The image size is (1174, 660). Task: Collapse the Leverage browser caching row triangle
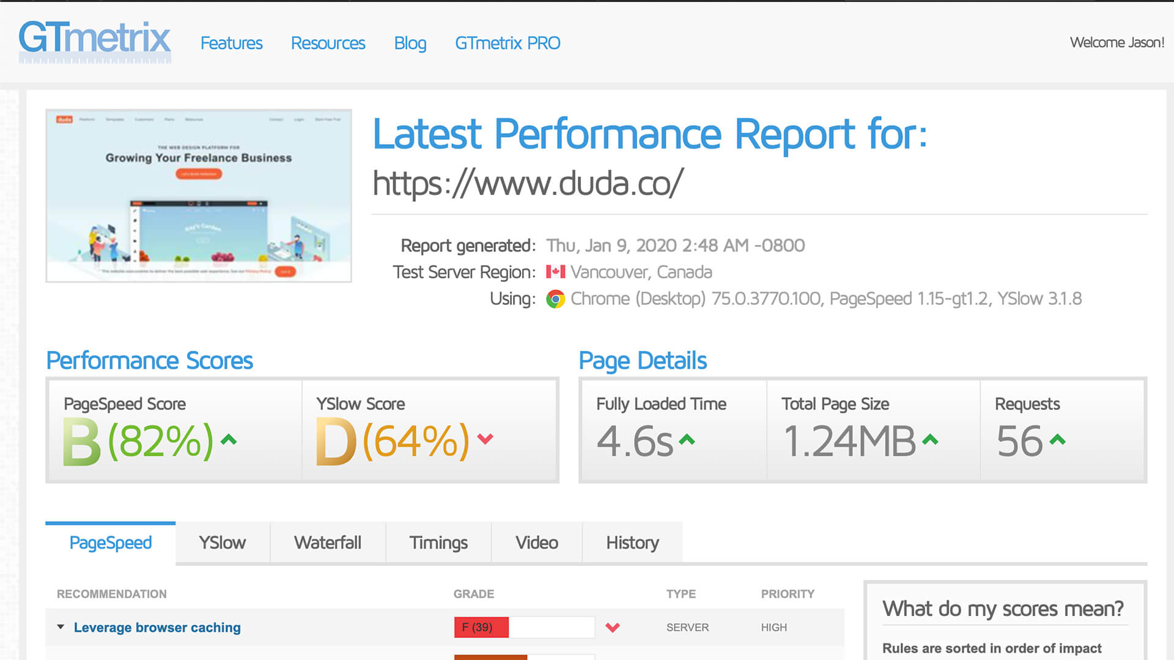[x=61, y=627]
